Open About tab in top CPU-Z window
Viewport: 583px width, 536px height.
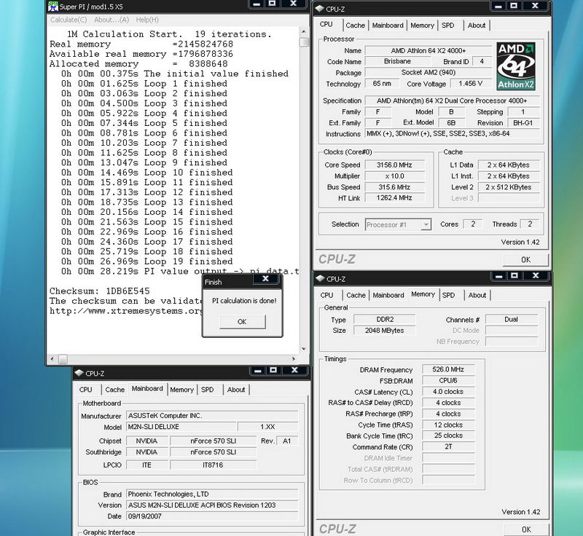point(477,25)
